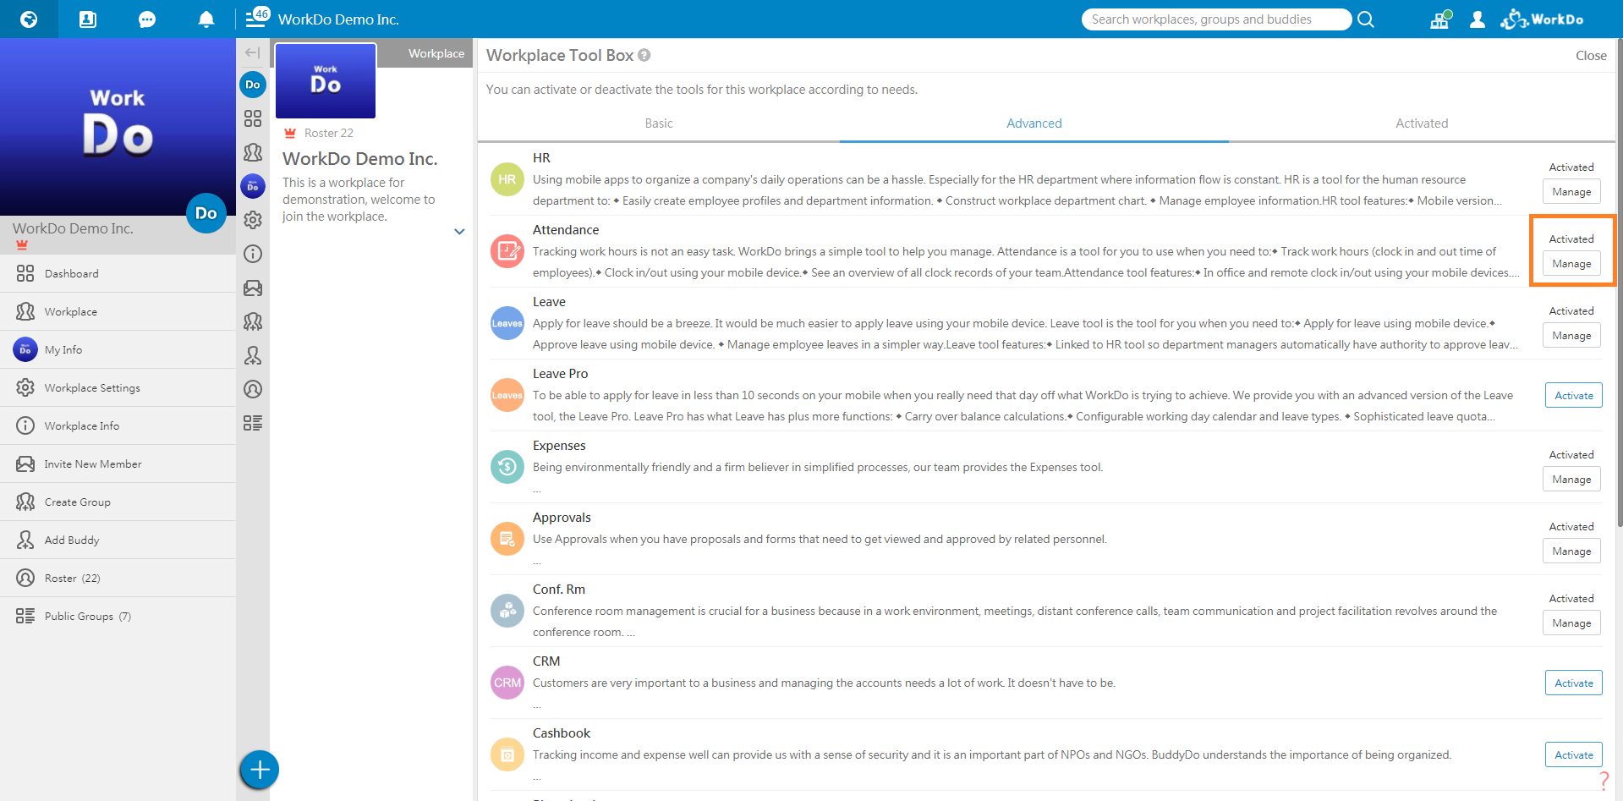
Task: Switch to the Activated tab
Action: pos(1422,123)
